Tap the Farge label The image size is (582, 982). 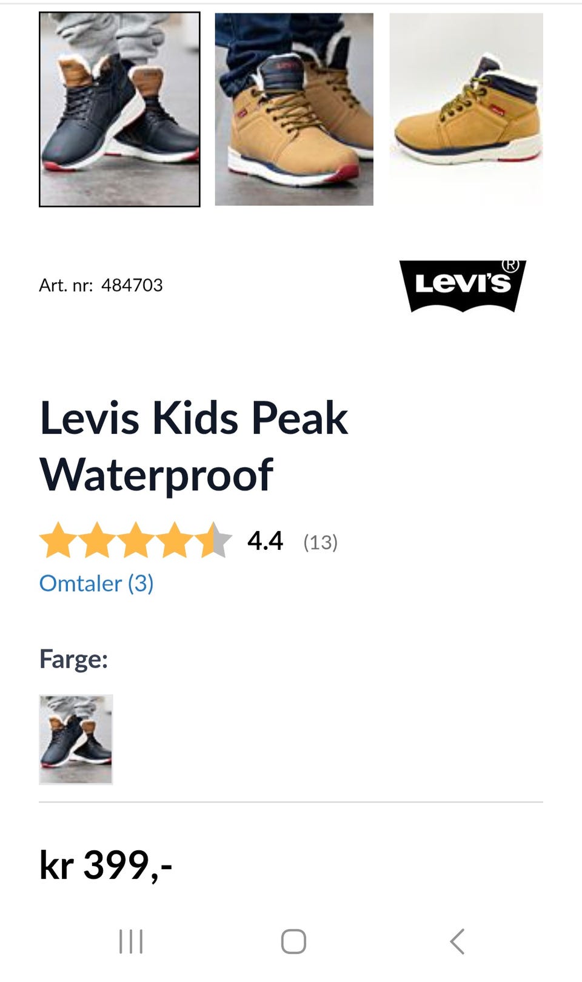click(x=73, y=659)
